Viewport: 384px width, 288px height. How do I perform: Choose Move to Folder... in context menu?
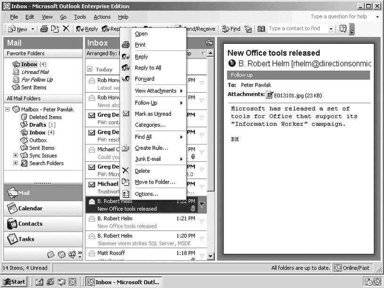pyautogui.click(x=153, y=182)
